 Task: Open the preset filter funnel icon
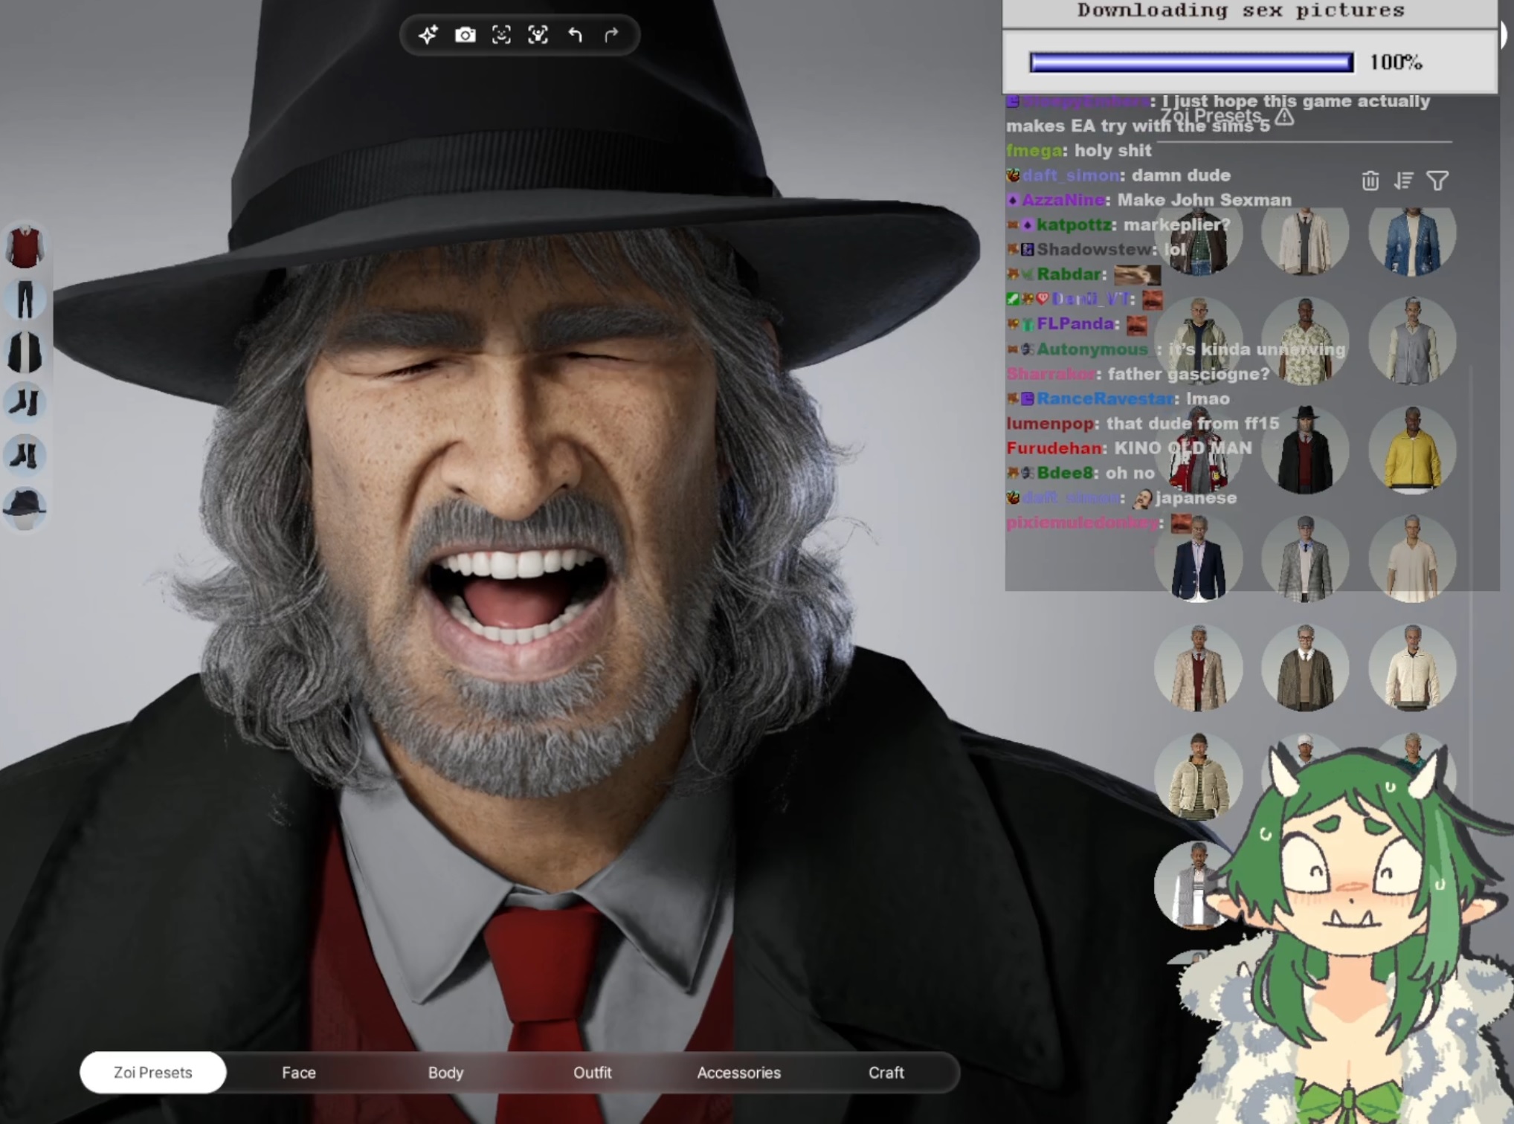point(1437,181)
